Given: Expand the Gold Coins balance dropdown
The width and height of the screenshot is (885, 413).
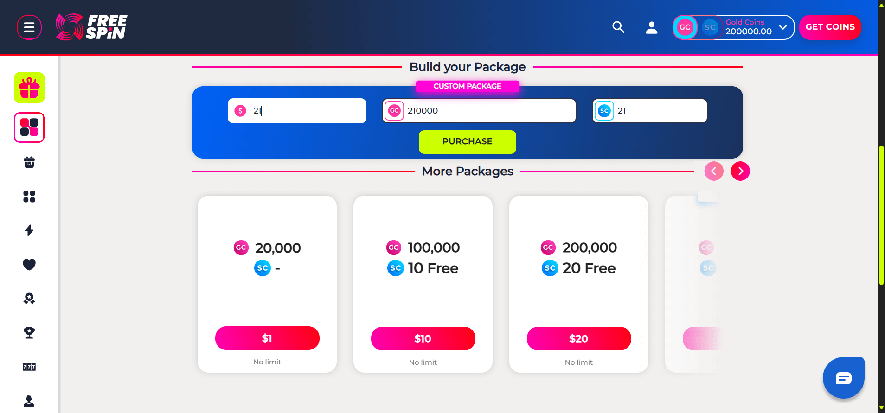Looking at the screenshot, I should 783,27.
